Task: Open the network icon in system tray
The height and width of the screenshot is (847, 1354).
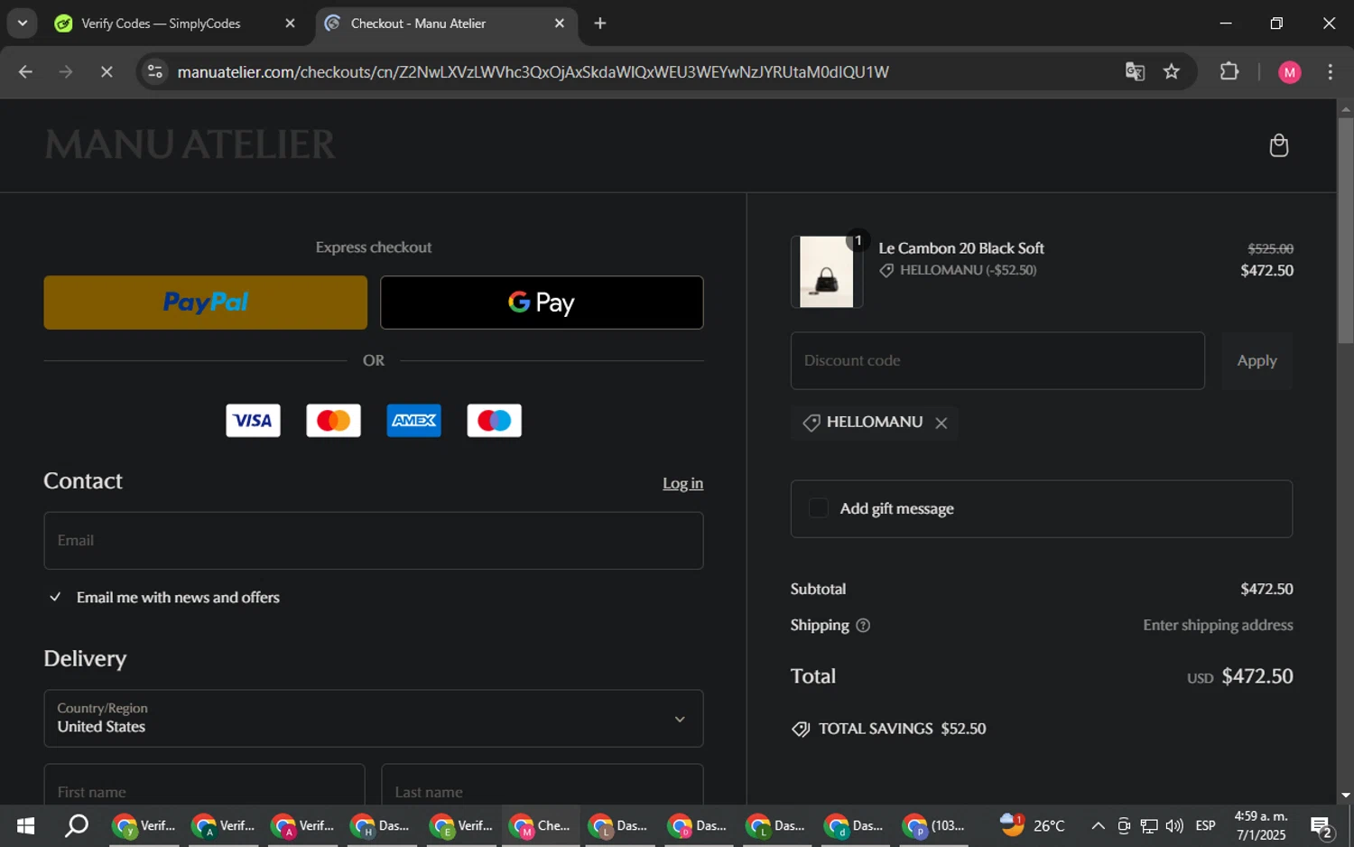Action: [1149, 825]
